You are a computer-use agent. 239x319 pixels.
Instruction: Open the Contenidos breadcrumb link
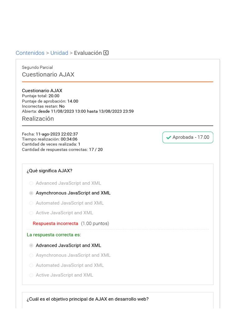tap(30, 53)
